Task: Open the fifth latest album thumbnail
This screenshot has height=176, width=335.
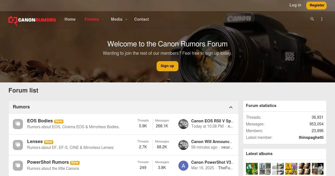Action: pyautogui.click(x=304, y=169)
